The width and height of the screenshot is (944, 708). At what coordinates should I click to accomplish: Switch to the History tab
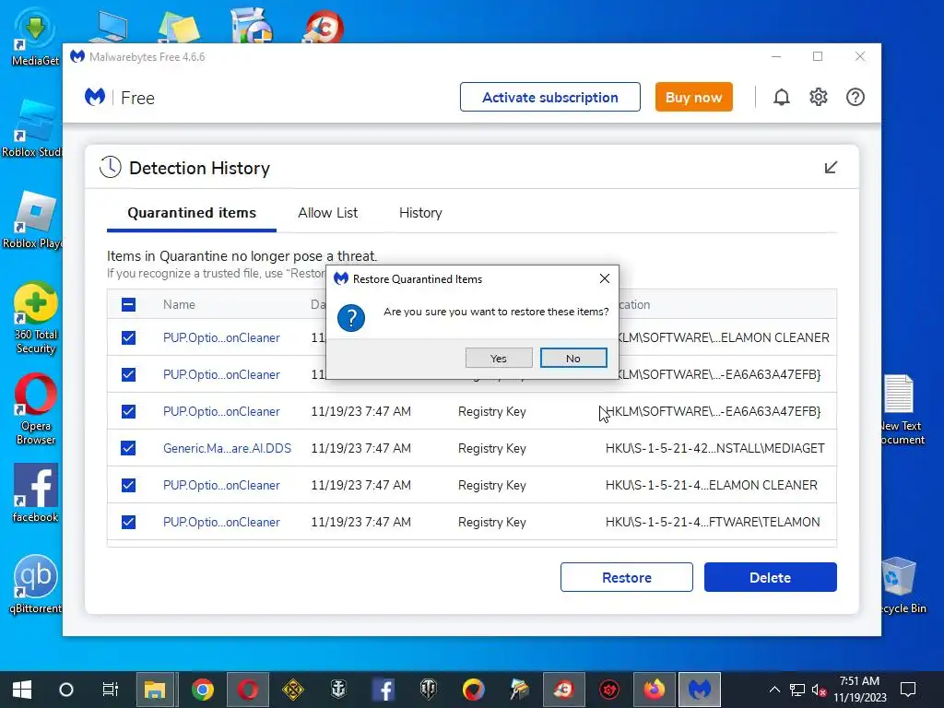pos(420,213)
